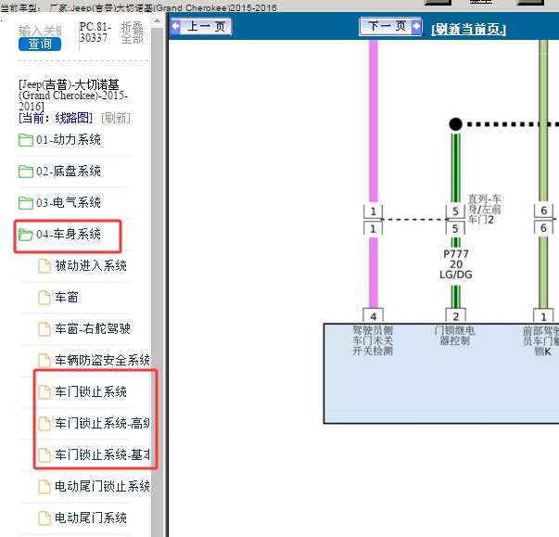Click open folder icon of 04-车身系统
The image size is (559, 537).
click(x=26, y=235)
